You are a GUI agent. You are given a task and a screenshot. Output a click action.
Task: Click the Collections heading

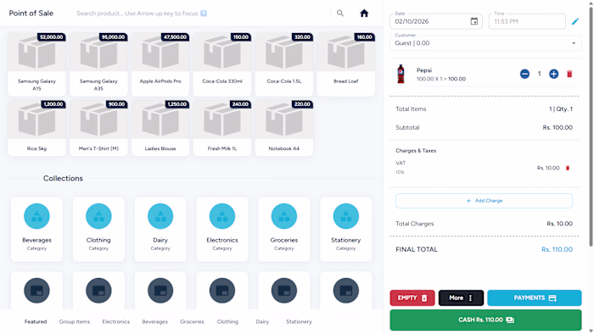[x=63, y=179]
